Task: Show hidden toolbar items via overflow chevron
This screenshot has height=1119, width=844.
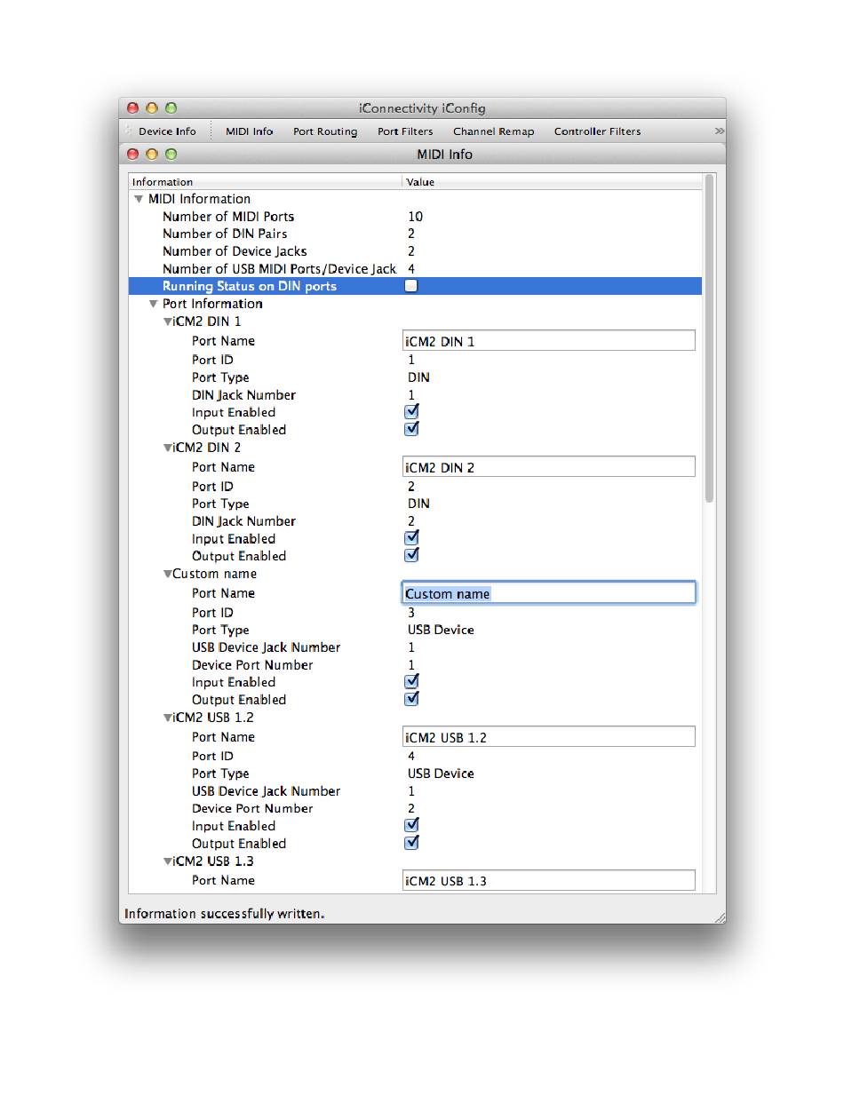Action: tap(719, 131)
